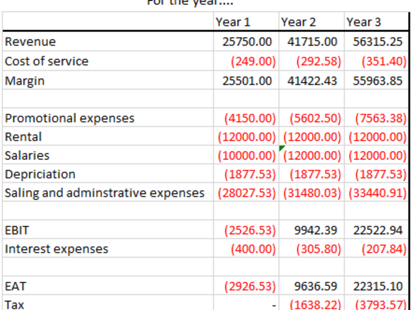
Task: Select cost of service cell (292.58)
Action: coord(311,61)
